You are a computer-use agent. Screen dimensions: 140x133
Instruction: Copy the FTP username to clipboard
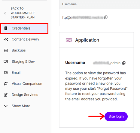106,17
